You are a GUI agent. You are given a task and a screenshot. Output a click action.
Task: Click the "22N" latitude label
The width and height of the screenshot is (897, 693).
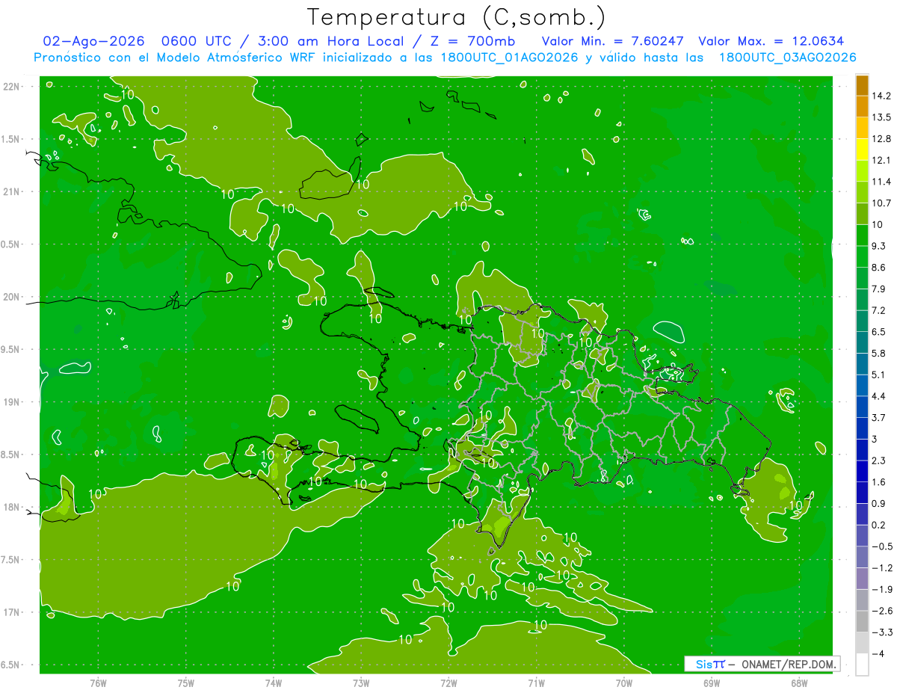click(10, 86)
